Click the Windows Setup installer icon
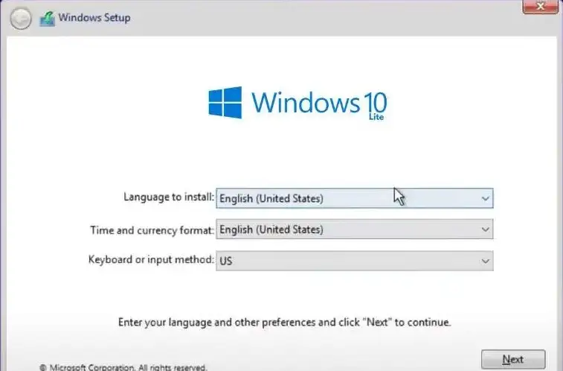This screenshot has height=371, width=563. pyautogui.click(x=47, y=19)
